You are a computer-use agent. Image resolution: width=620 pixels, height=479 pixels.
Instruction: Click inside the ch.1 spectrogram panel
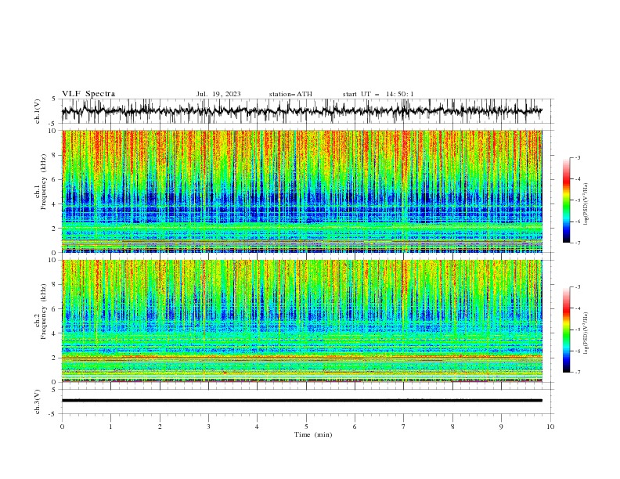pos(302,191)
